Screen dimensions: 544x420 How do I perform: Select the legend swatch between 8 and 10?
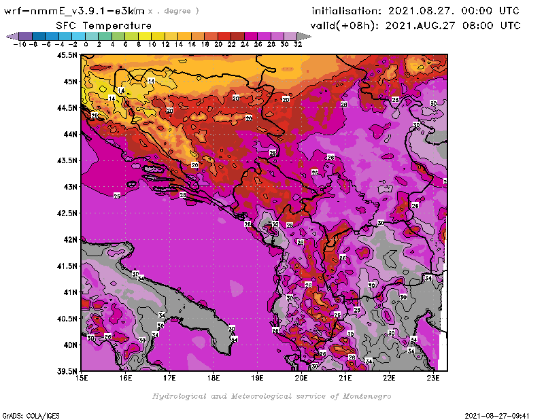pos(145,36)
